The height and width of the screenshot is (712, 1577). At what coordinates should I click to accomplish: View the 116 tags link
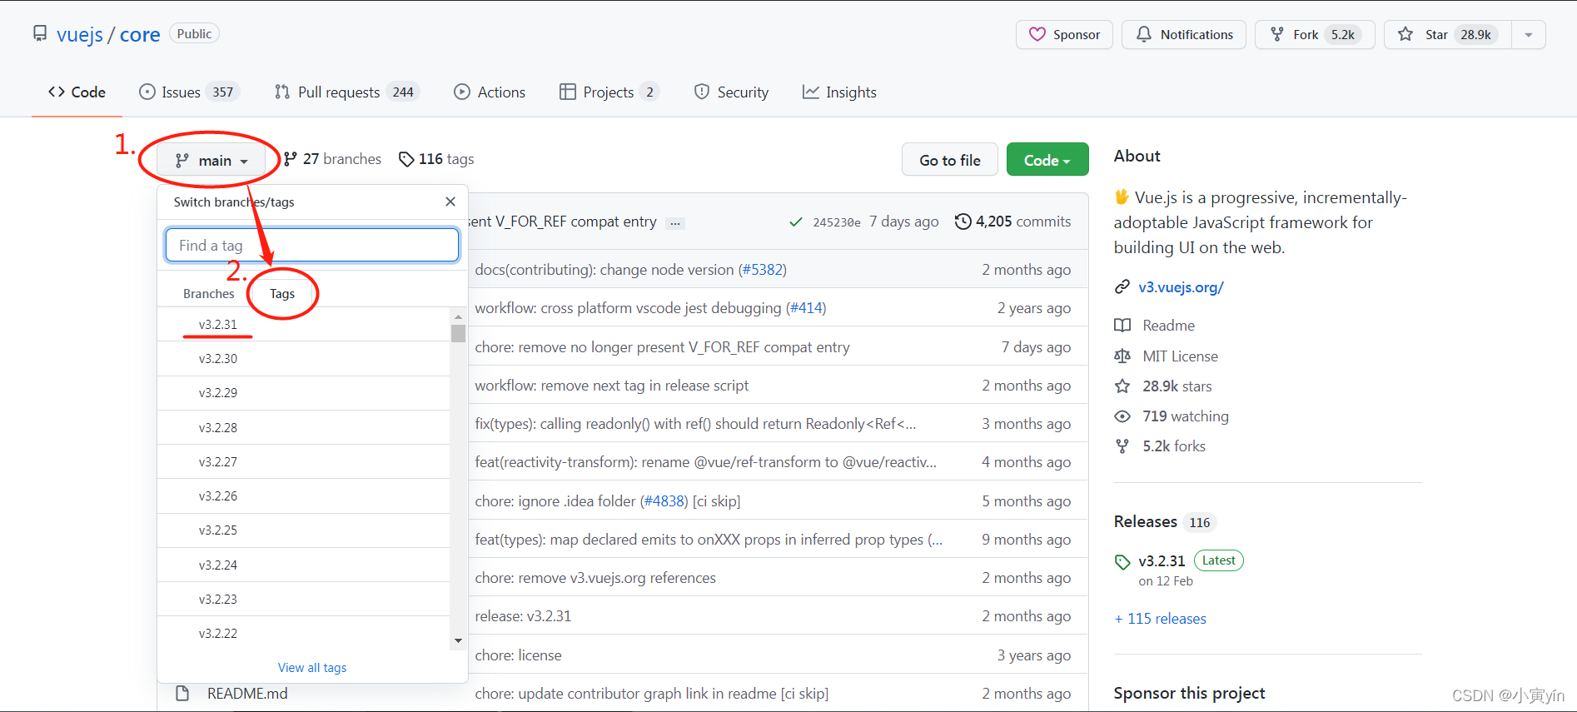[x=436, y=159]
